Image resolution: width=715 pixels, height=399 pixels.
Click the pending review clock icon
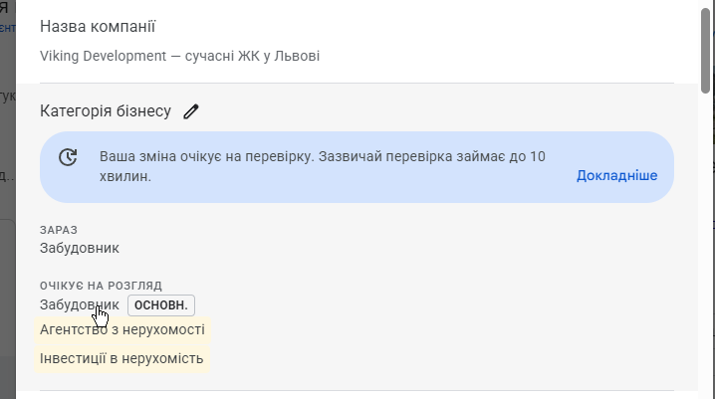point(68,157)
